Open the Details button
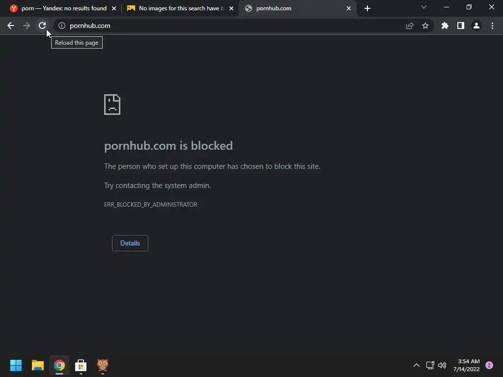This screenshot has height=377, width=503. (x=130, y=243)
